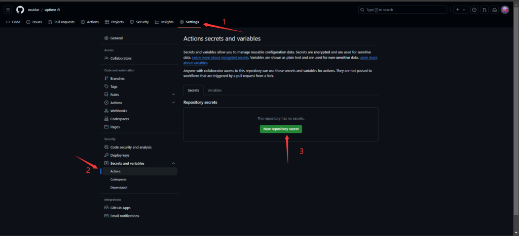Open the notifications inbox icon

point(494,10)
